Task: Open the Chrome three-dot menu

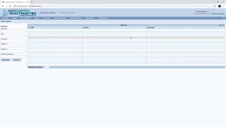Action: tap(224, 6)
